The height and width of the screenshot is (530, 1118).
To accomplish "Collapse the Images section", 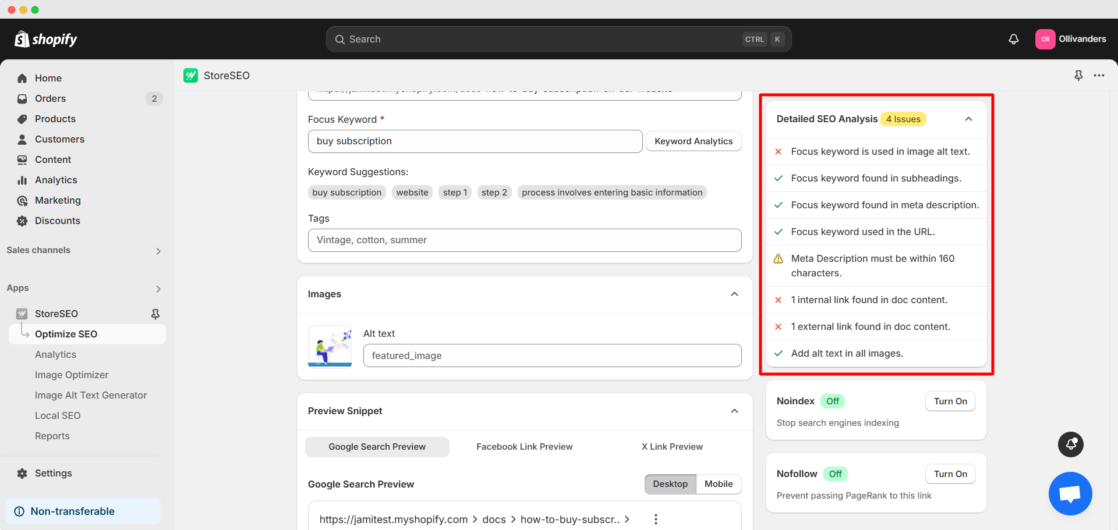I will 734,294.
